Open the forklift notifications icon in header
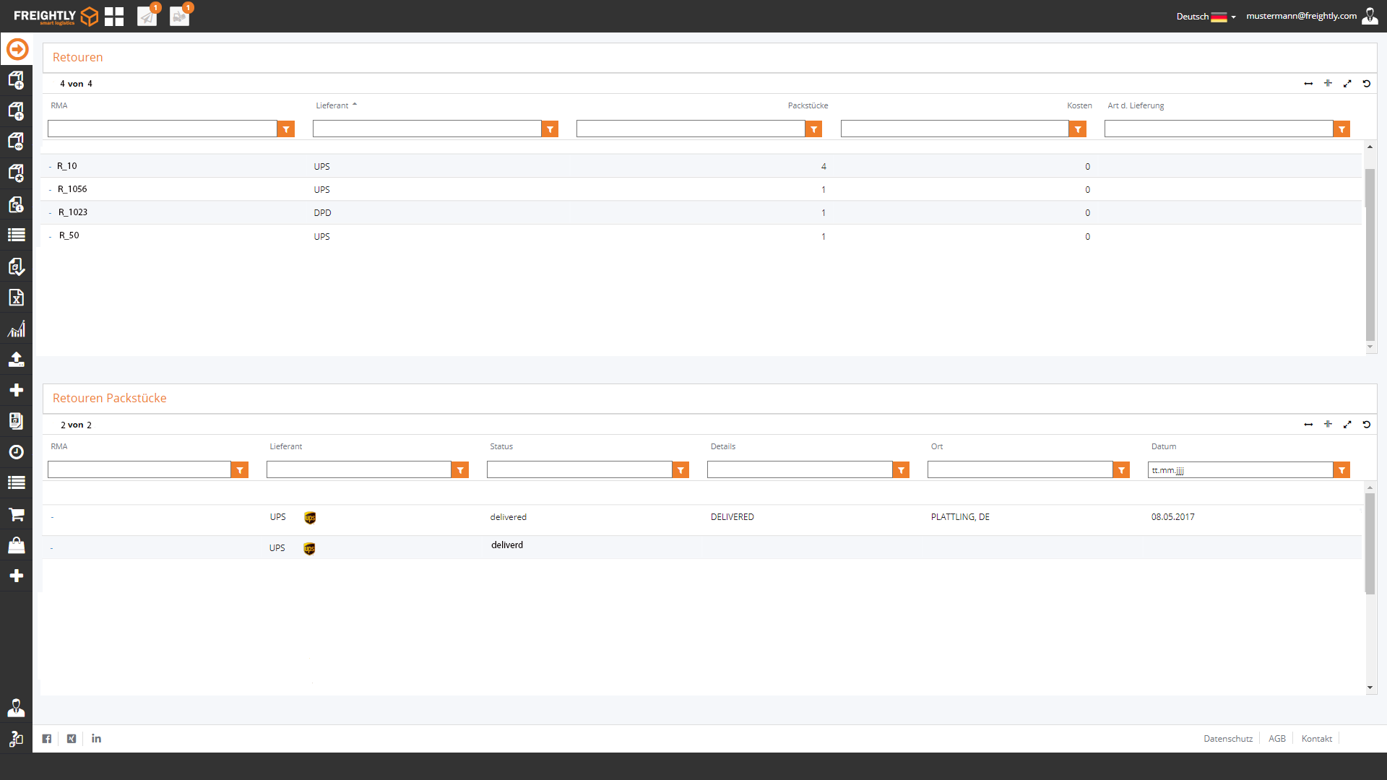This screenshot has width=1387, height=780. point(181,15)
